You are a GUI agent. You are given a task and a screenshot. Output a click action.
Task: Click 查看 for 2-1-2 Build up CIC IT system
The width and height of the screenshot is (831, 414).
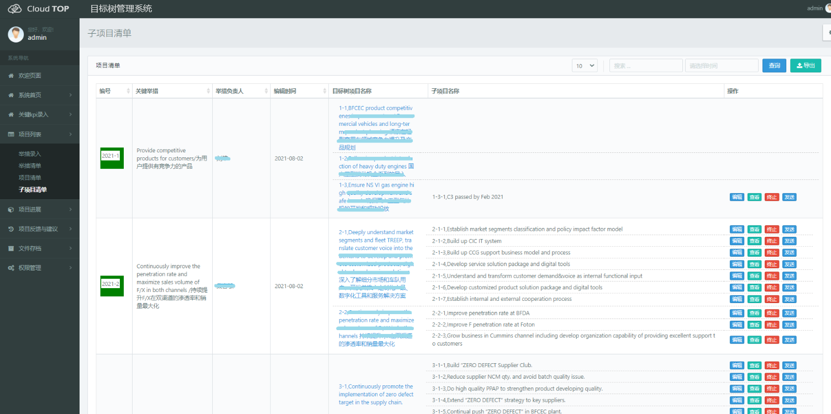coord(754,241)
